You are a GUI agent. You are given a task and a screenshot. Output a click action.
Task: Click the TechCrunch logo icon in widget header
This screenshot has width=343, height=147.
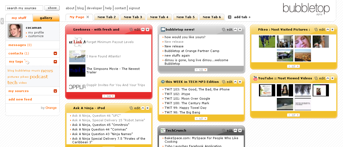(x=163, y=130)
